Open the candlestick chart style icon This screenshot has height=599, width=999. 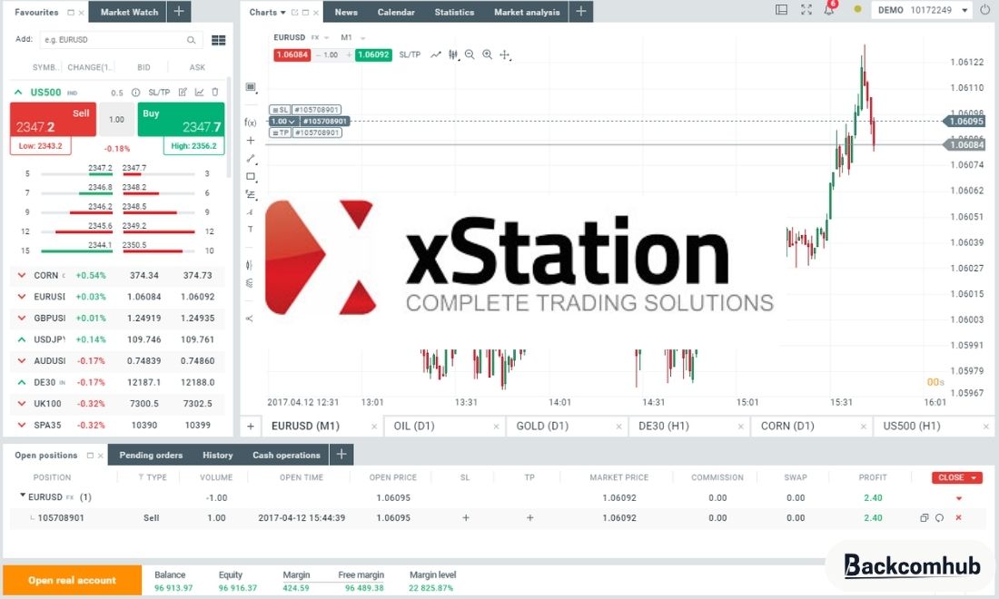453,54
